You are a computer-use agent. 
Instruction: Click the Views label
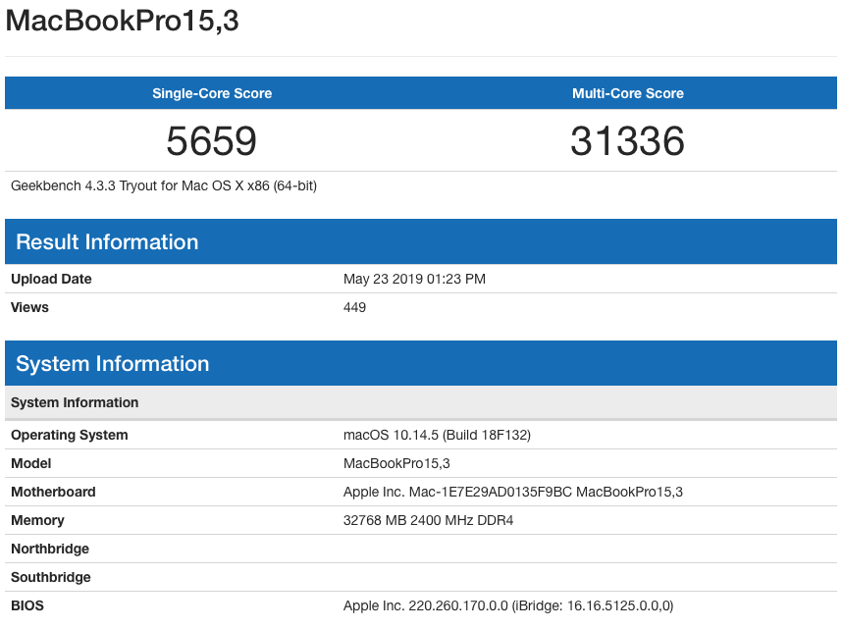click(29, 307)
